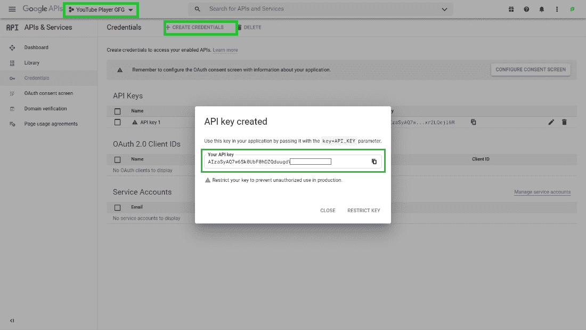Viewport: 586px width, 330px height.
Task: Toggle the Service Accounts header checkbox
Action: 118,207
